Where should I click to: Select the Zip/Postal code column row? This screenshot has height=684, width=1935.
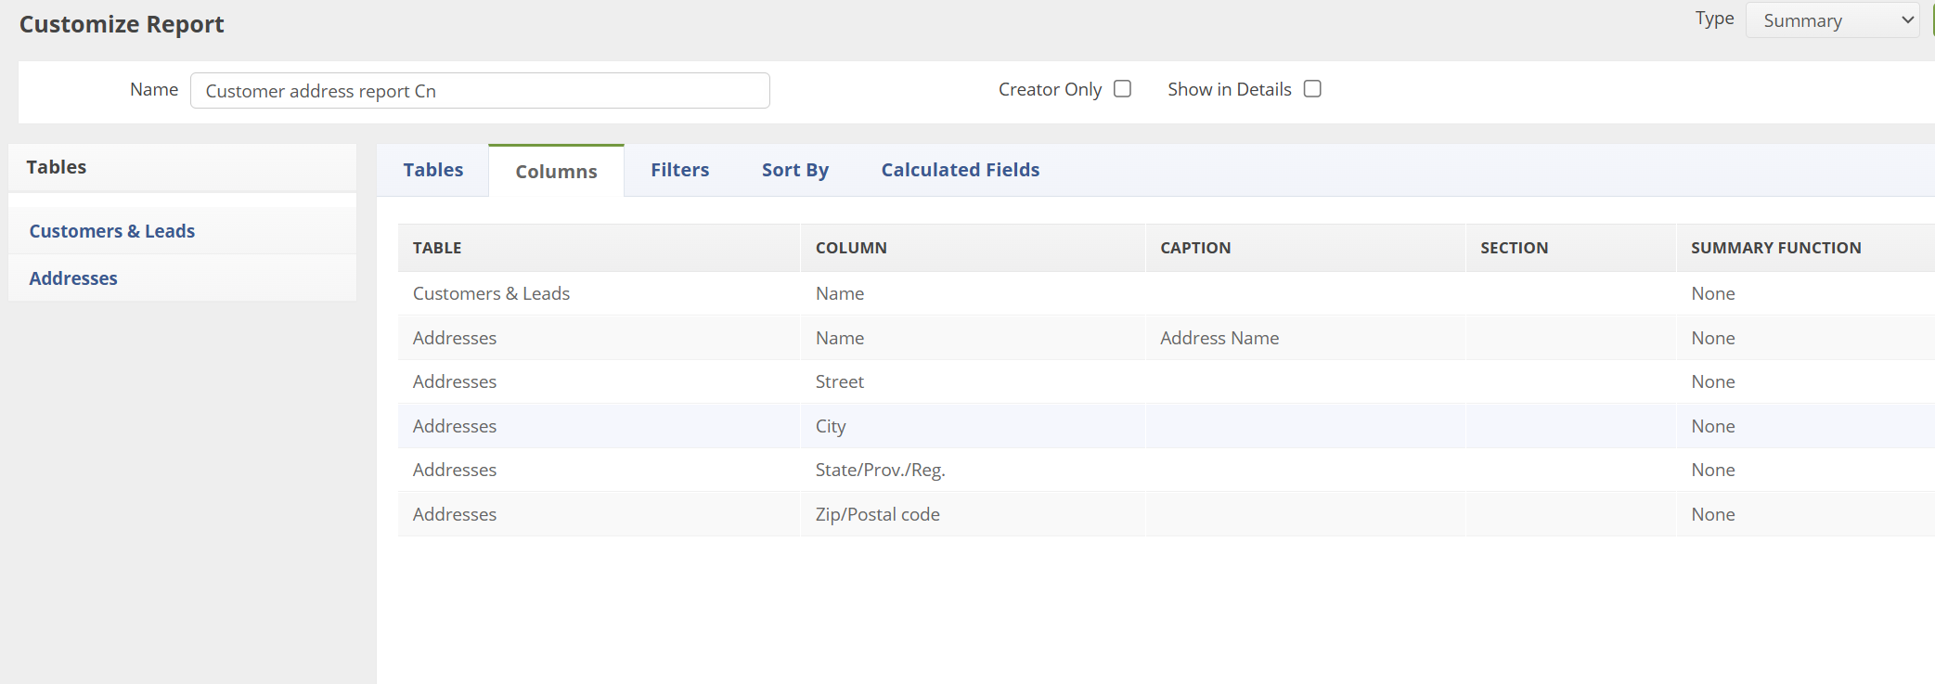tap(877, 514)
